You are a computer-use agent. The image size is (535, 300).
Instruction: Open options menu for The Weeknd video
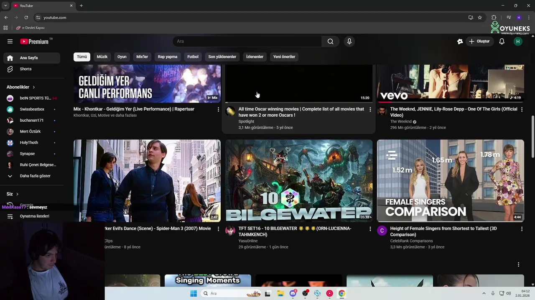click(x=522, y=109)
